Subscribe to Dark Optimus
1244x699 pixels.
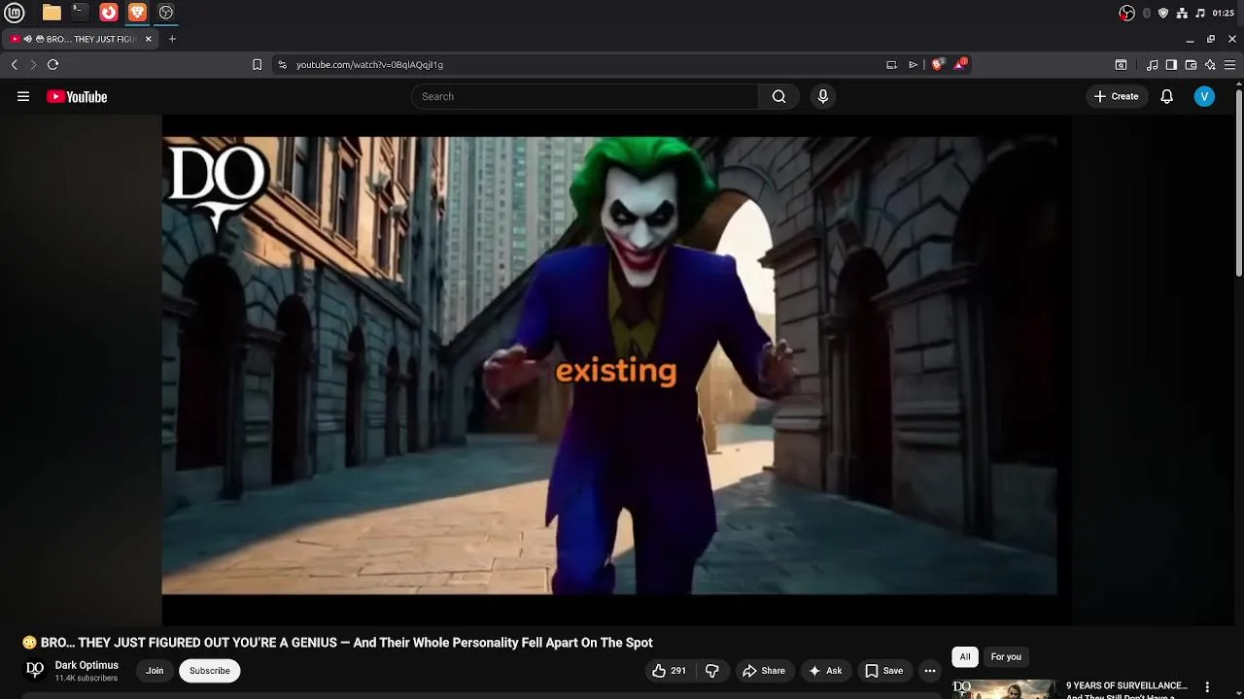coord(210,670)
